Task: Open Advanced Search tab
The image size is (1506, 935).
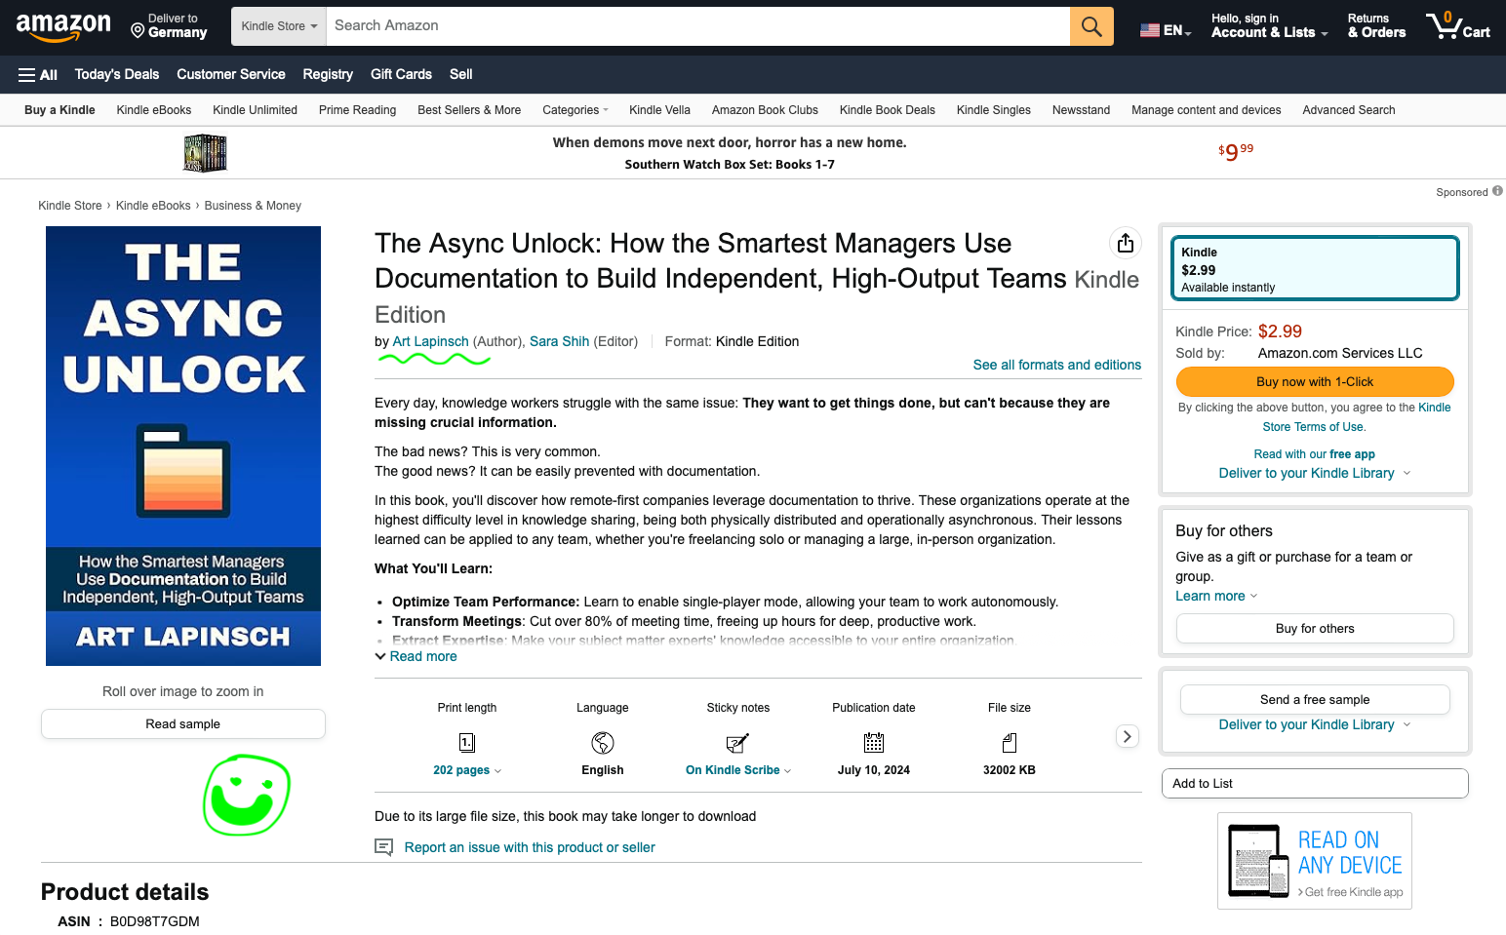Action: 1349,110
